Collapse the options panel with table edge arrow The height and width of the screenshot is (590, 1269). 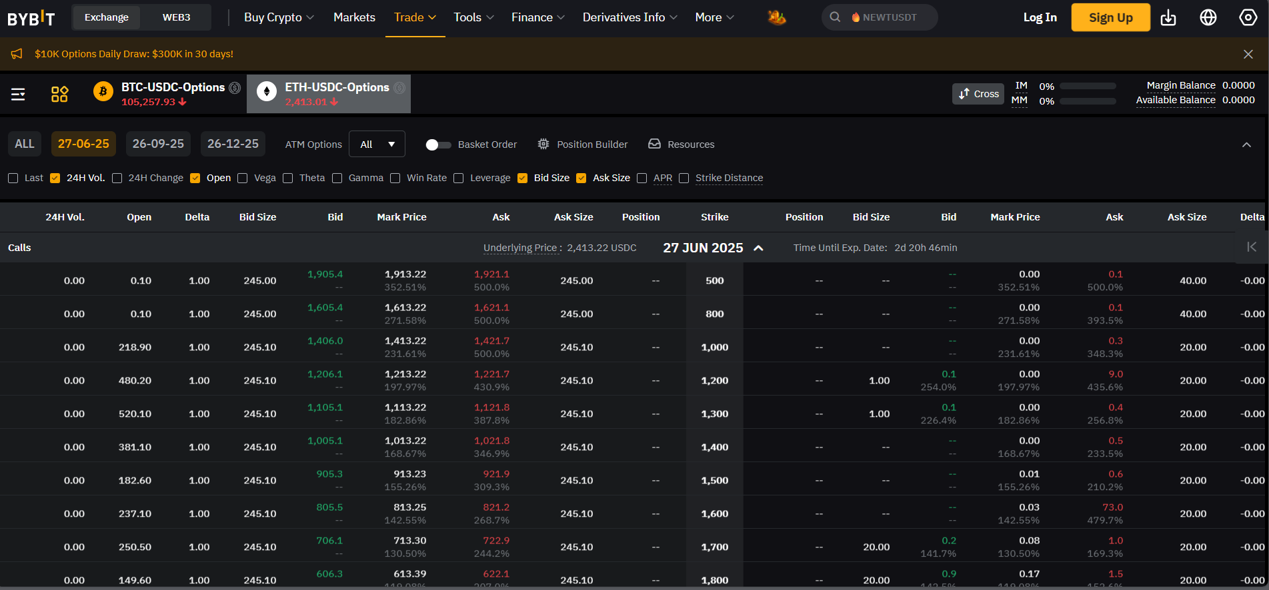pos(1252,247)
